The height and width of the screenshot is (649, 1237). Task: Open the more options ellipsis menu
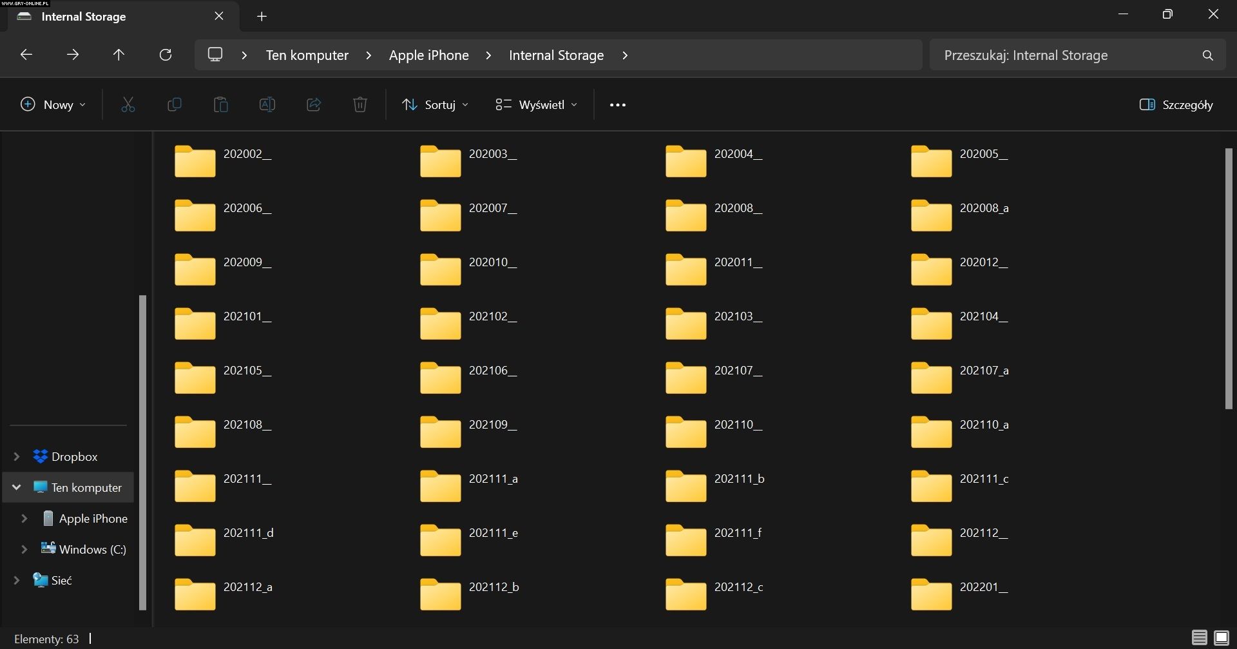click(x=617, y=104)
